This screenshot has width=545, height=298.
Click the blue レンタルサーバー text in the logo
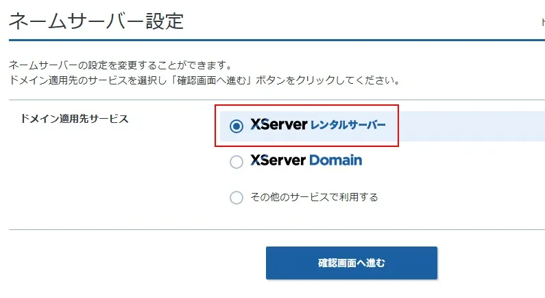click(348, 126)
